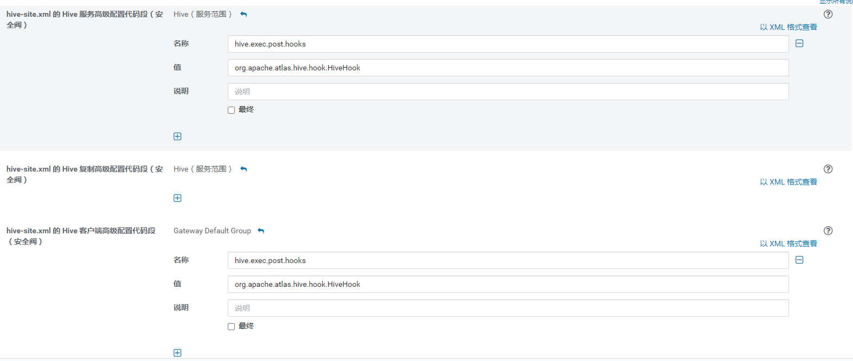The width and height of the screenshot is (853, 361).
Task: Click Hive 服务高级配置代码段 title
Action: [85, 19]
